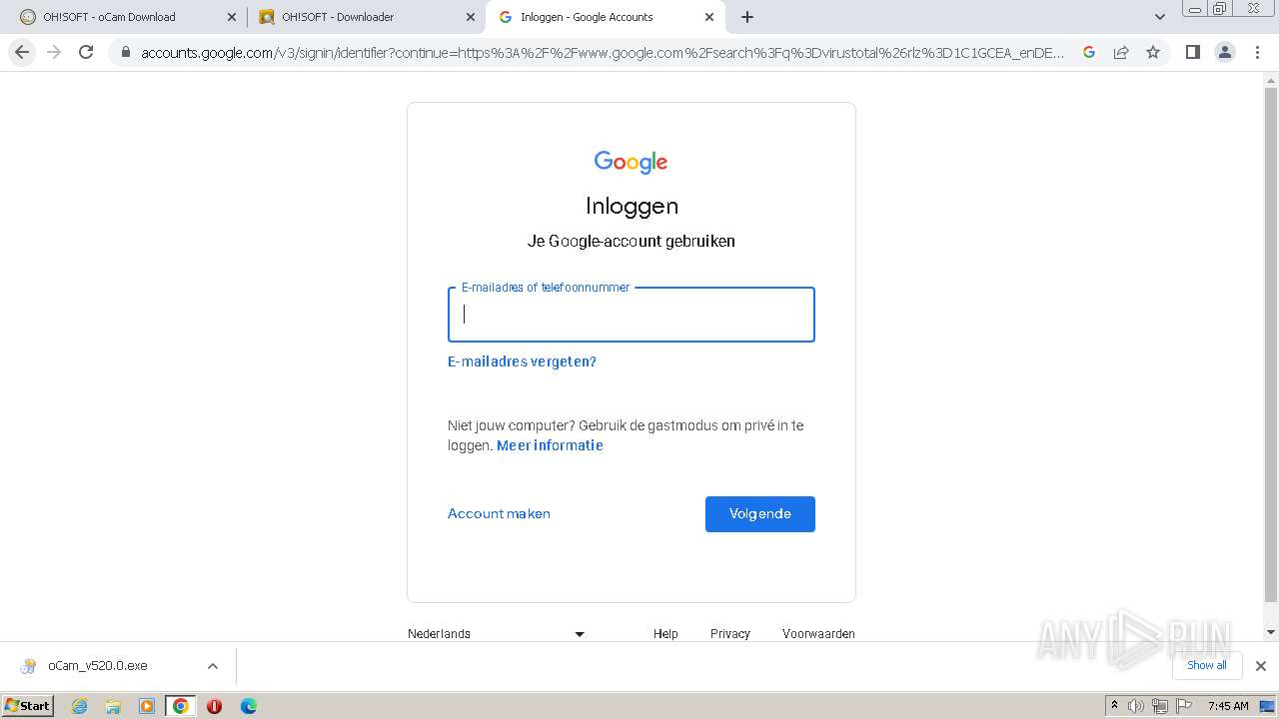1279x719 pixels.
Task: Show hidden system tray icons
Action: click(1114, 706)
